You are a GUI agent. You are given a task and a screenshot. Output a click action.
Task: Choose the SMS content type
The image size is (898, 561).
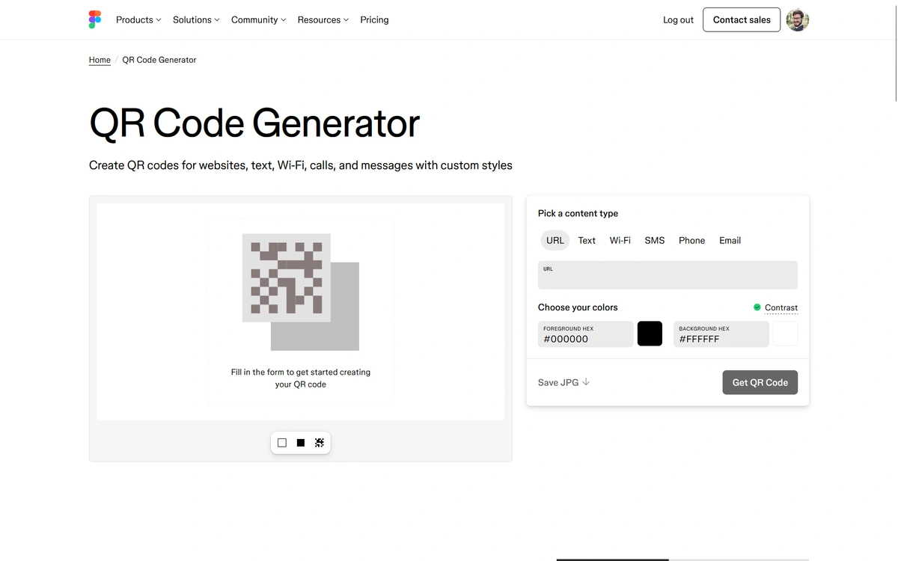[x=655, y=240]
